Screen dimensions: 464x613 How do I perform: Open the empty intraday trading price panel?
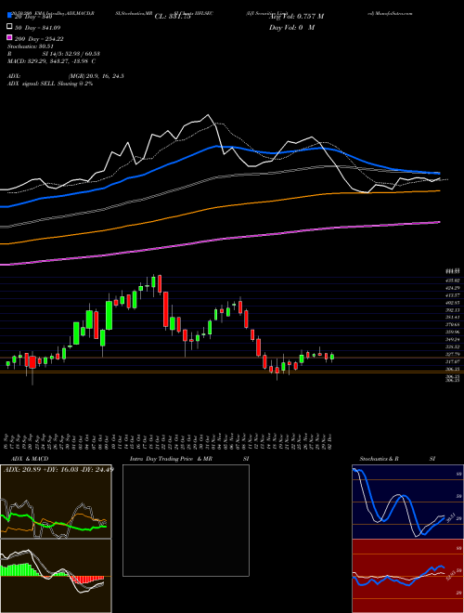[186, 520]
